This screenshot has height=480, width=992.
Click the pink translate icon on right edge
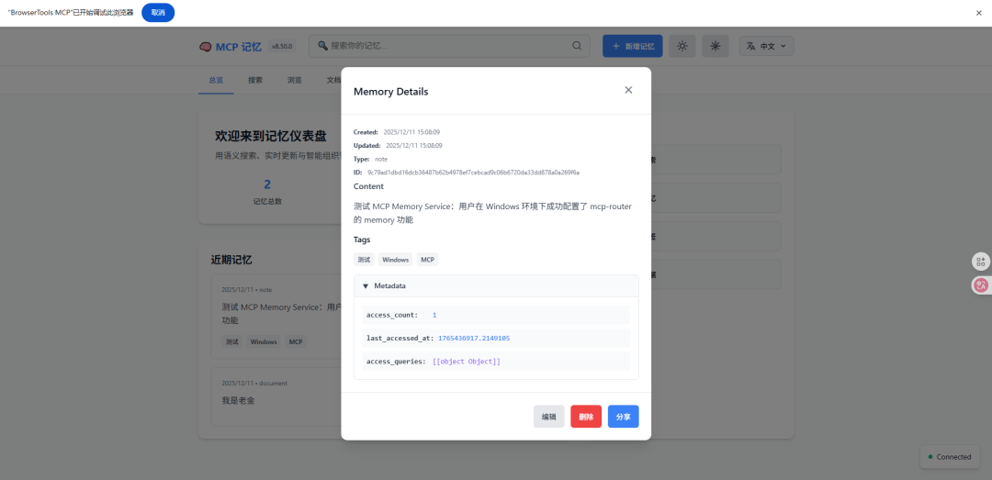(x=981, y=285)
